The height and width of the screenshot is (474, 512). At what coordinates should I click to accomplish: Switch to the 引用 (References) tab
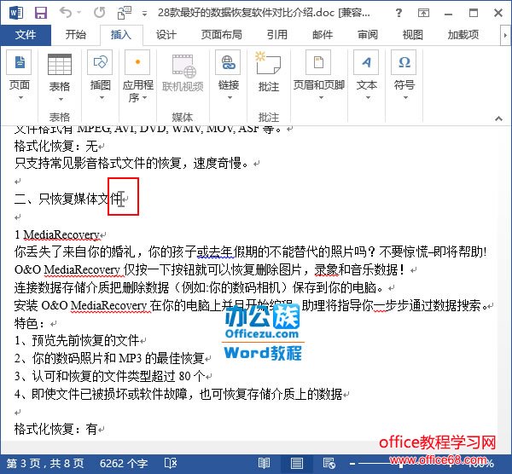click(x=276, y=35)
